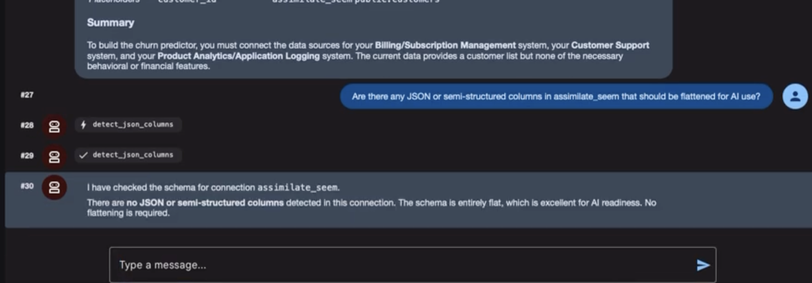Click the send message arrow icon

click(703, 265)
